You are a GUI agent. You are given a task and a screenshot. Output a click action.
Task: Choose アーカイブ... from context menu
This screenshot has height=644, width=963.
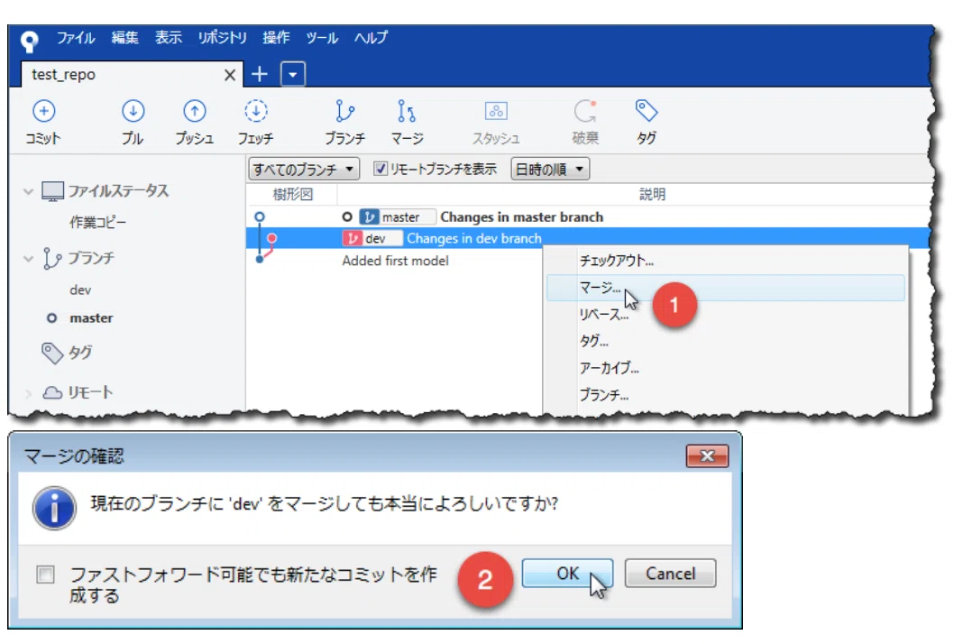(x=725, y=368)
